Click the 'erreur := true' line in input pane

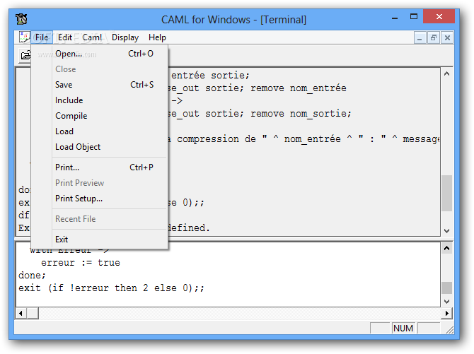[x=81, y=263]
